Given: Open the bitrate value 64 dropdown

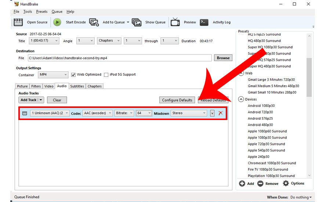Looking at the screenshot, I should coord(144,113).
